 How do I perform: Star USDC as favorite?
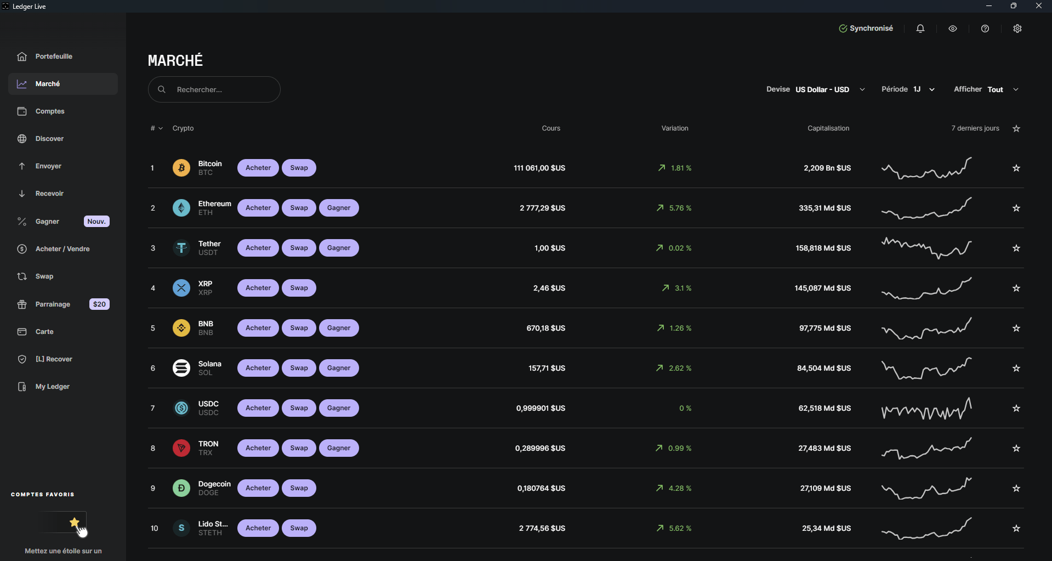[1016, 408]
